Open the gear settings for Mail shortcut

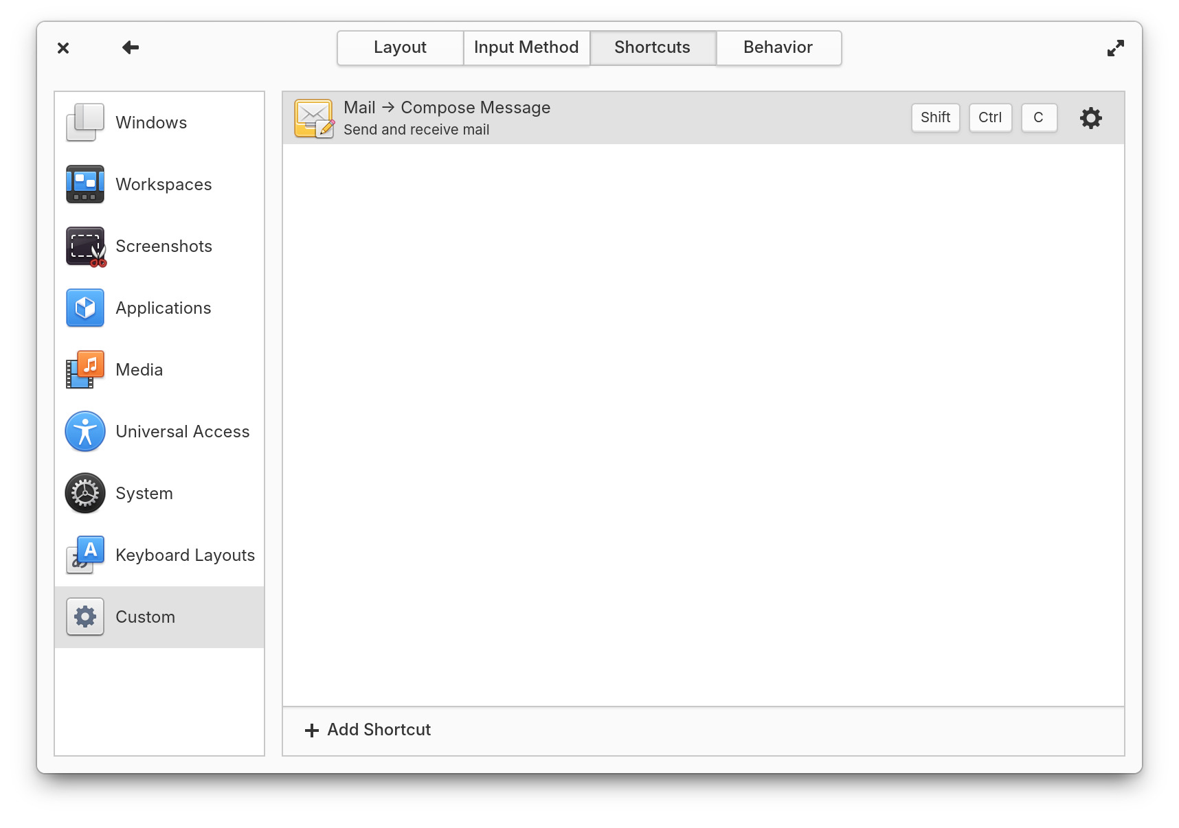[x=1090, y=118]
